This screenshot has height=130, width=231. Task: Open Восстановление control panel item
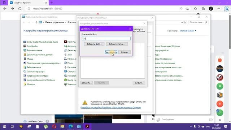coord(33,51)
